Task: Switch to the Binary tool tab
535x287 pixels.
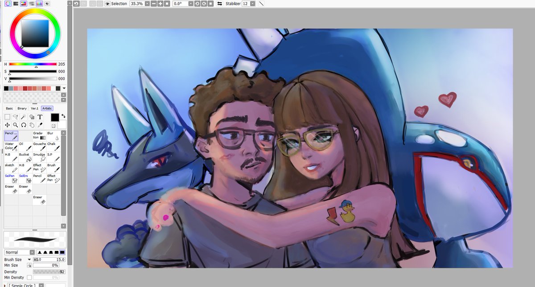Action: click(22, 108)
